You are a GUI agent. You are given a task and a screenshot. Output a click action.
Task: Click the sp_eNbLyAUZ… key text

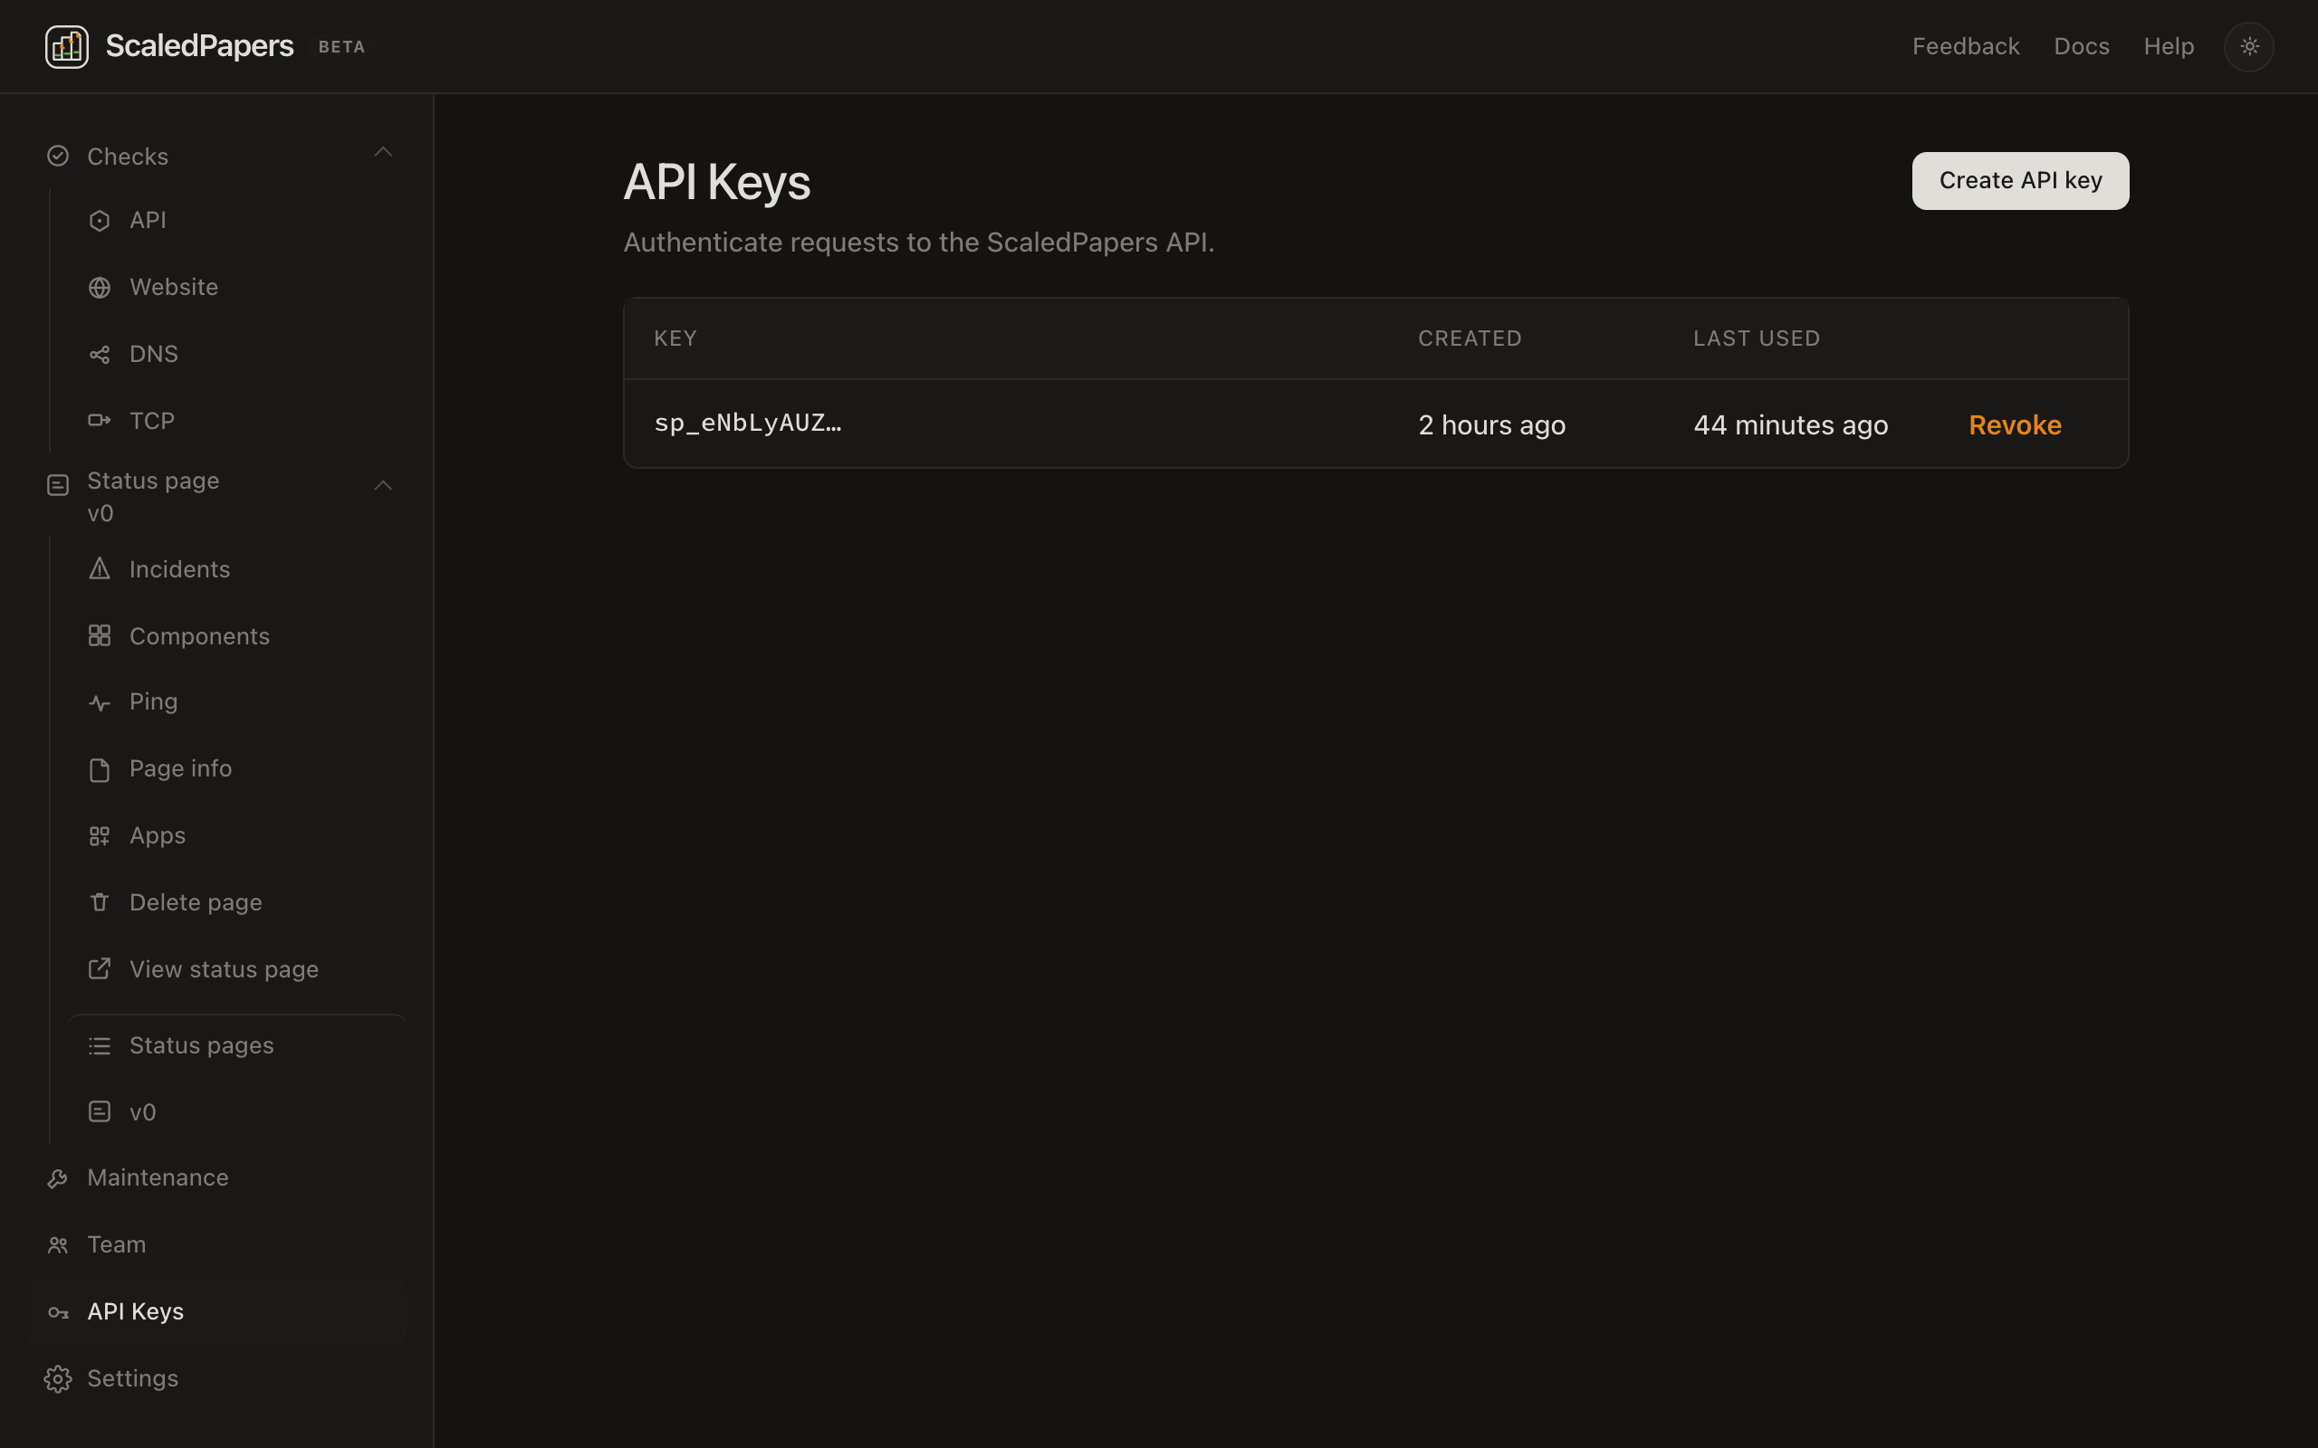(x=747, y=424)
